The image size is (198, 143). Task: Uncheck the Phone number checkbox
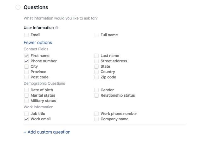[26, 61]
